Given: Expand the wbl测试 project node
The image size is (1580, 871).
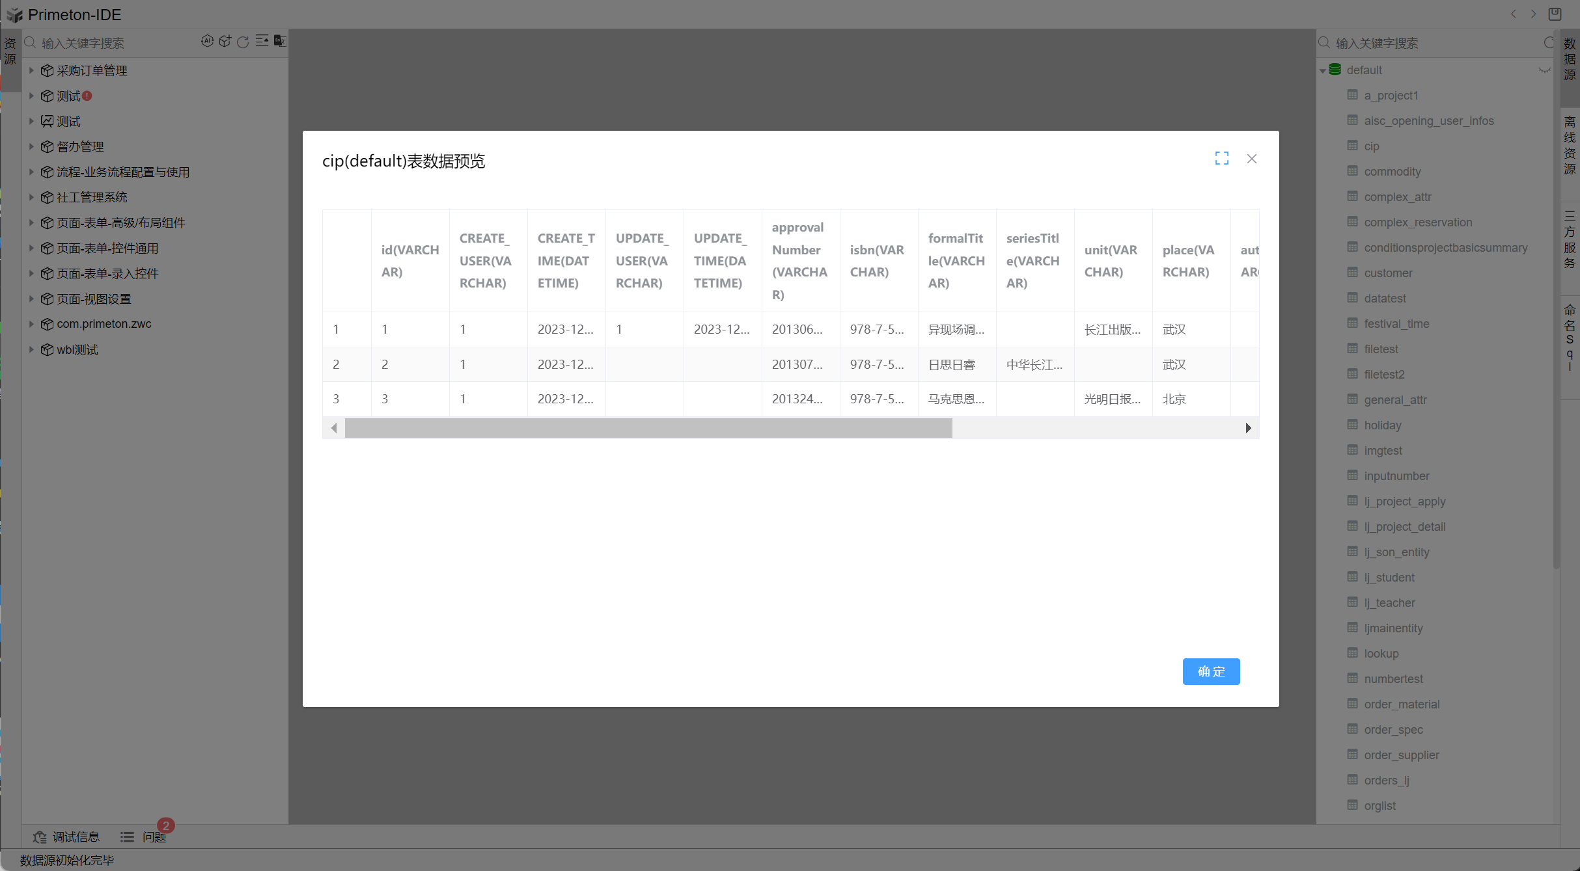Looking at the screenshot, I should [x=31, y=349].
